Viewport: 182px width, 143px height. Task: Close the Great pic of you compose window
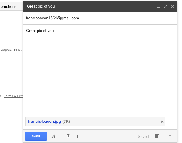173,6
